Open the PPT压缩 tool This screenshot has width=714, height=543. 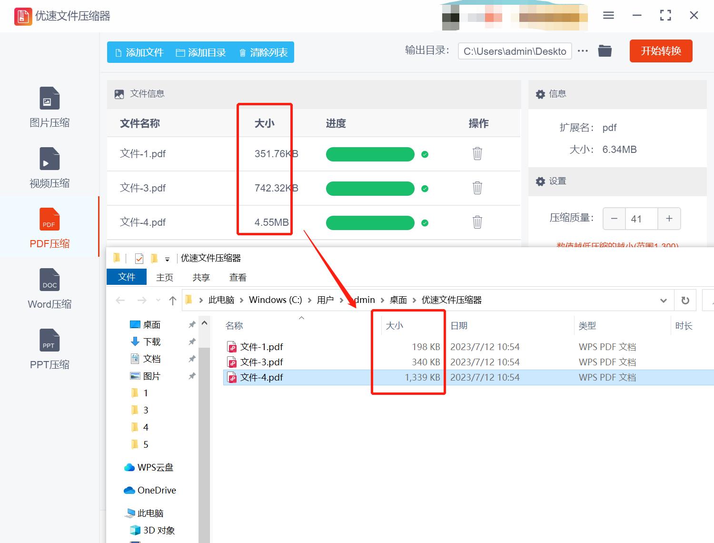(x=49, y=349)
